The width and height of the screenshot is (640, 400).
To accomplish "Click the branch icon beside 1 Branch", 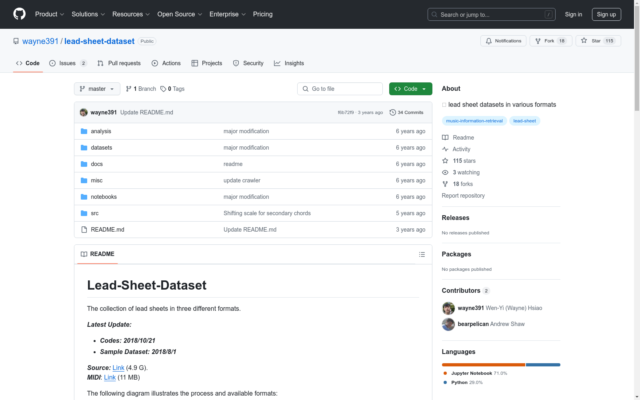I will [129, 89].
